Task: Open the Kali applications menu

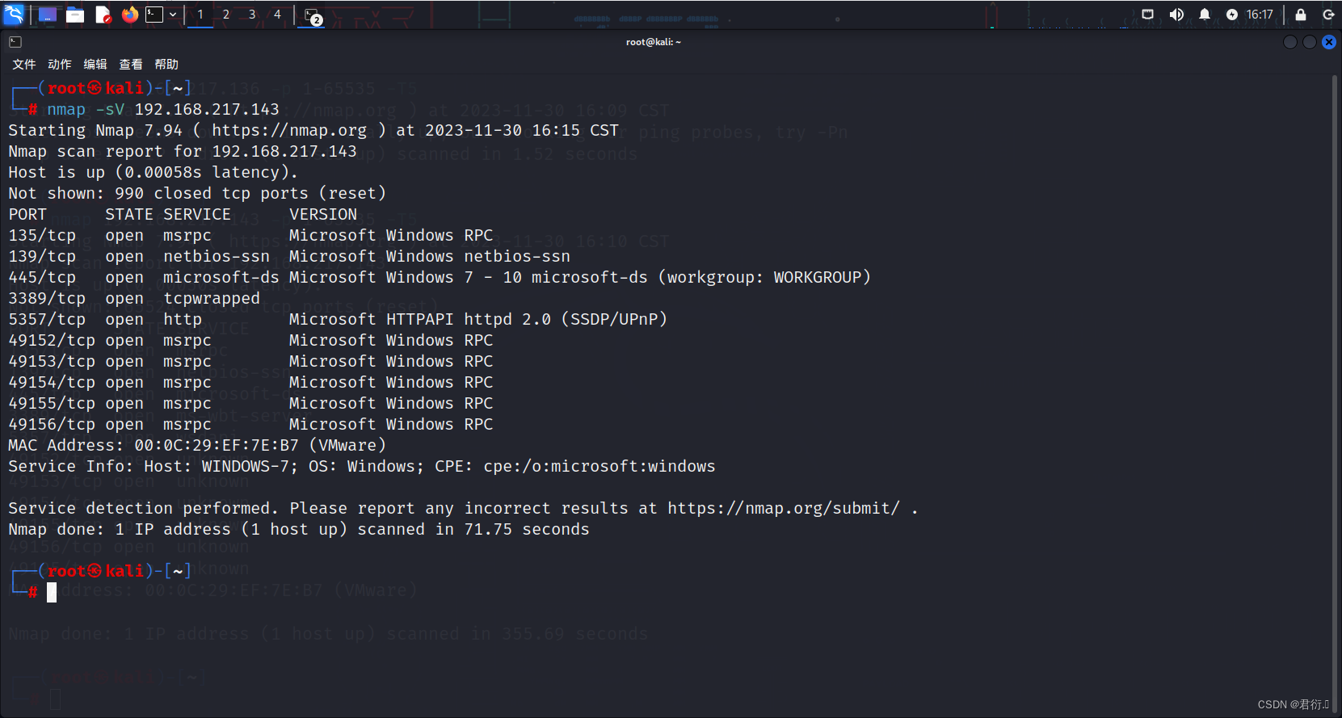Action: pyautogui.click(x=15, y=15)
